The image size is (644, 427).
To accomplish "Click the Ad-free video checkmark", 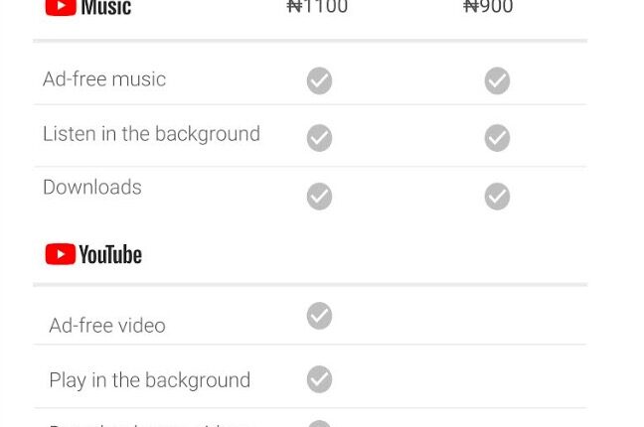I will click(319, 316).
